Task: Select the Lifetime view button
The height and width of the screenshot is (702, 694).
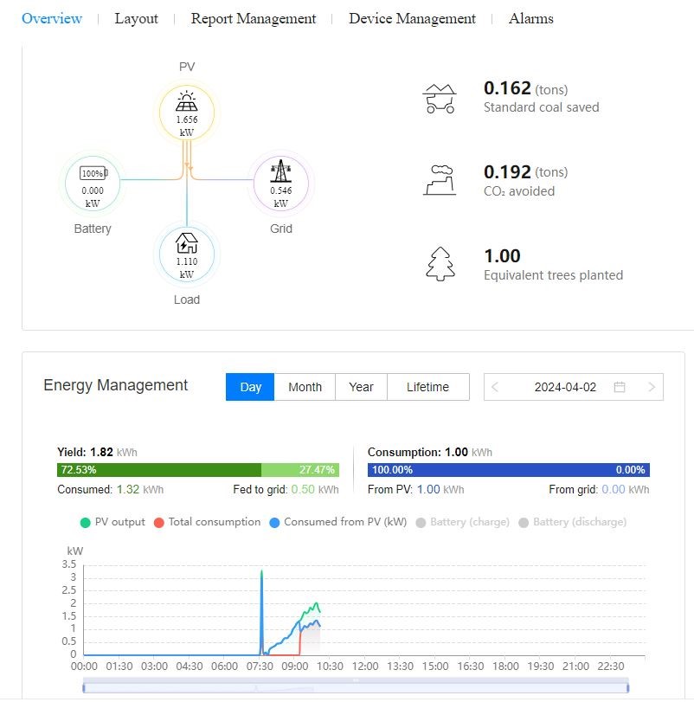Action: pyautogui.click(x=427, y=387)
